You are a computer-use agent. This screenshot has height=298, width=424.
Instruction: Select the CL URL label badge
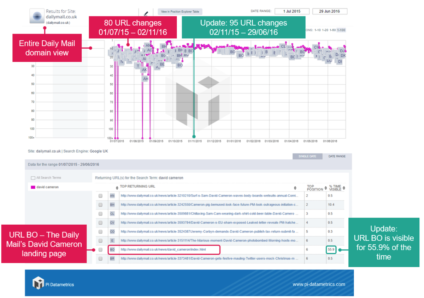[x=112, y=214]
